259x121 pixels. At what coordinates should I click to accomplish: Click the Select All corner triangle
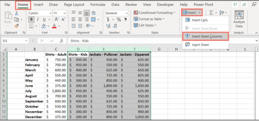(x=5, y=49)
